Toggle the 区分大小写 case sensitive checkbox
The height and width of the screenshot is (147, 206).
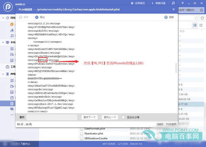pos(123,117)
